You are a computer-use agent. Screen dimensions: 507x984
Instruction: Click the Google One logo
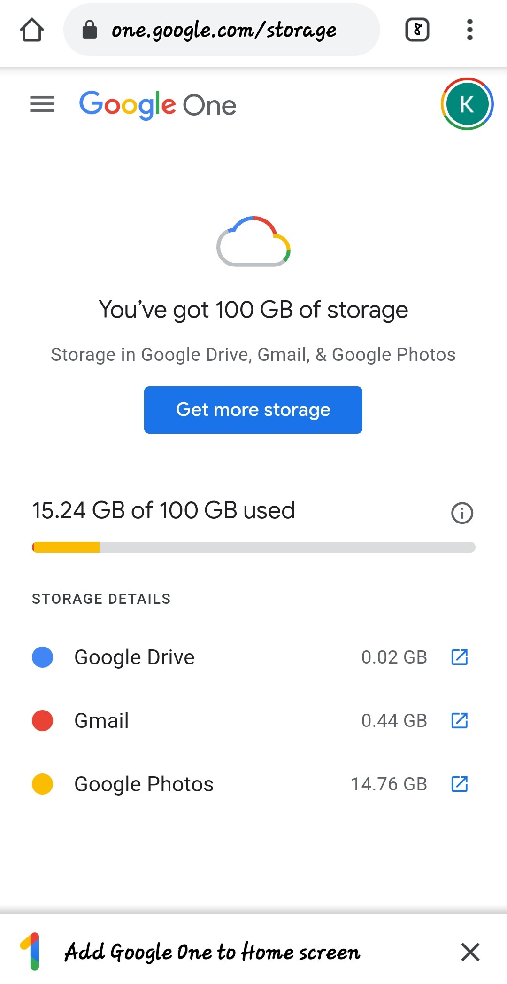click(158, 105)
